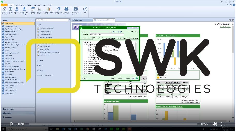This screenshot has width=236, height=132.
Task: Toggle the Fixed Assets checkbox
Action: [86, 73]
